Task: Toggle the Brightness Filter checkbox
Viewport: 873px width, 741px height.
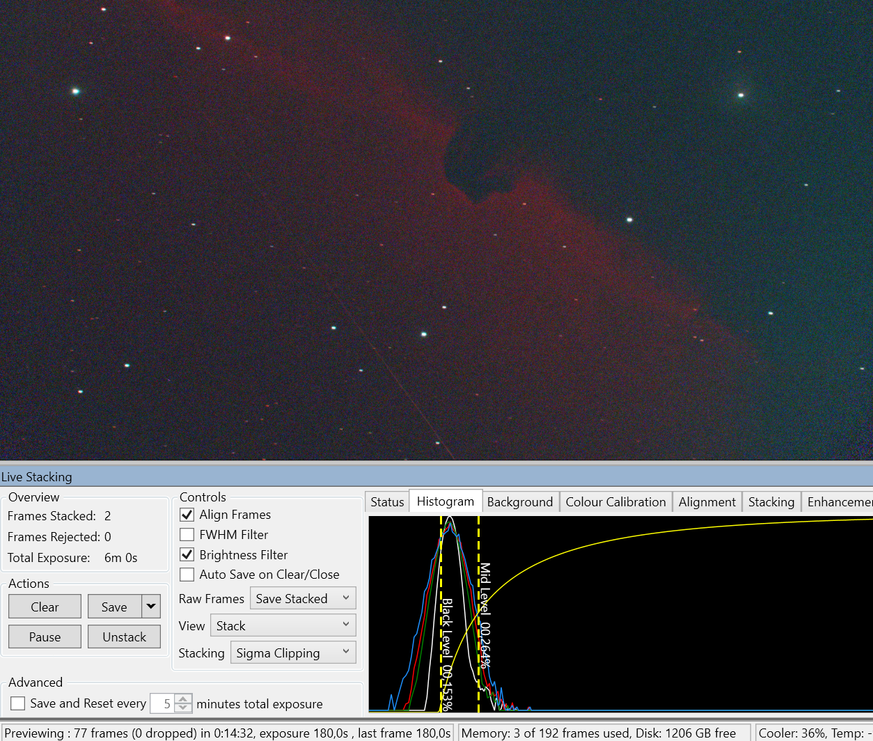Action: (x=187, y=555)
